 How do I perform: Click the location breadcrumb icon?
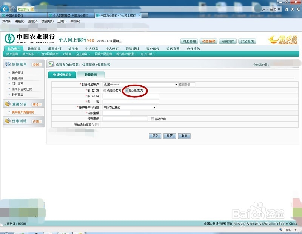point(51,64)
